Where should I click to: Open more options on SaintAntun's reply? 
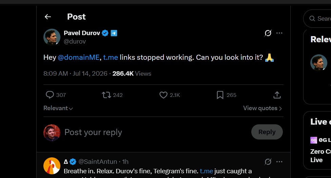[x=279, y=161]
